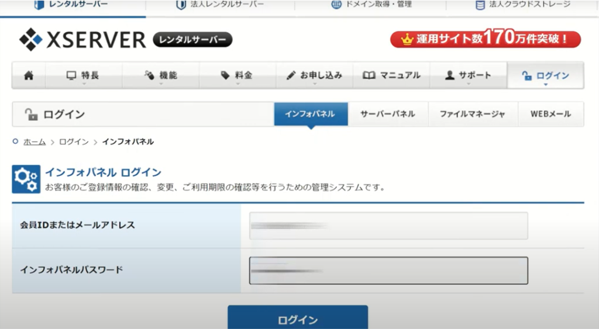Open the 特長 features menu

click(83, 75)
